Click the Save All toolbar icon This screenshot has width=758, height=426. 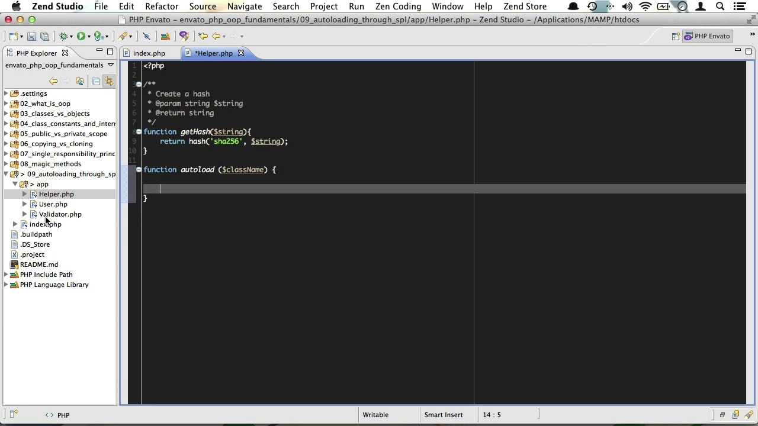coord(44,36)
